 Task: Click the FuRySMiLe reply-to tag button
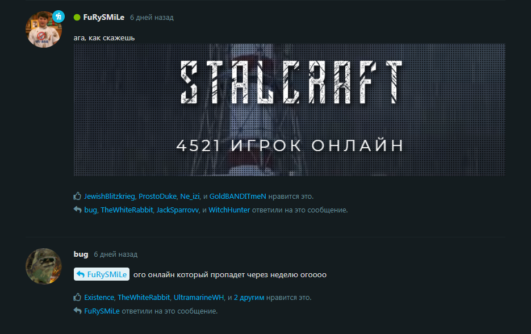pyautogui.click(x=102, y=274)
